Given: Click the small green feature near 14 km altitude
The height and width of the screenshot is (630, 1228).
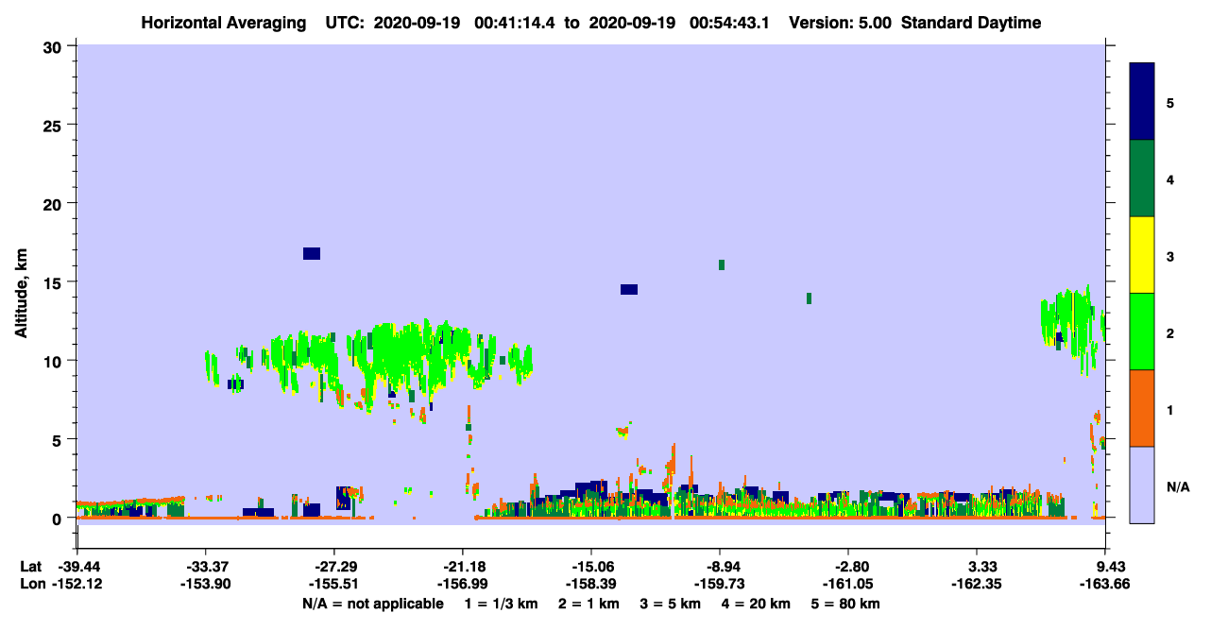Looking at the screenshot, I should pos(810,298).
